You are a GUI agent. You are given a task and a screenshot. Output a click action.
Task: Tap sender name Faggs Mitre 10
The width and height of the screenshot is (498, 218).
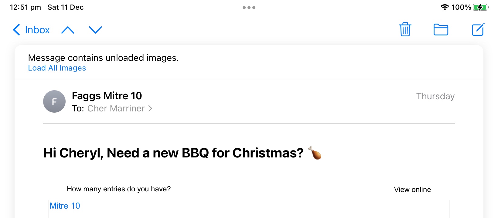pos(107,96)
